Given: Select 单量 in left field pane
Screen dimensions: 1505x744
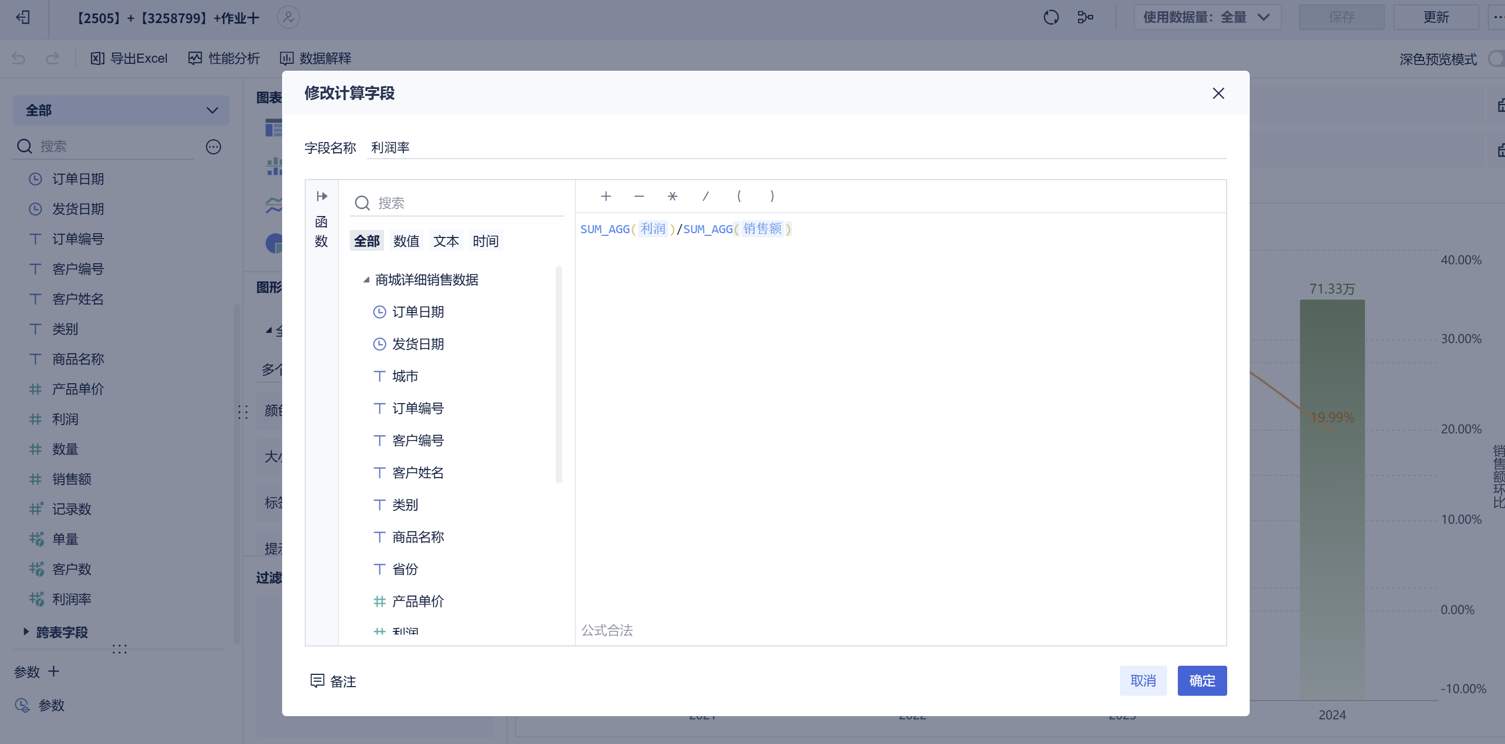Looking at the screenshot, I should 65,539.
